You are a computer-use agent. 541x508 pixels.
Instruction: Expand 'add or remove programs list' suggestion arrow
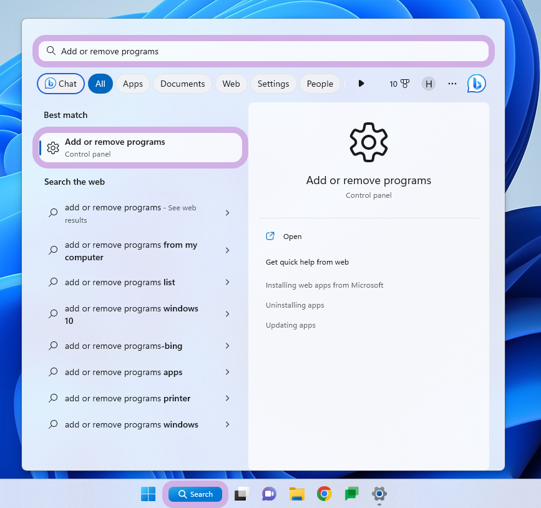227,283
